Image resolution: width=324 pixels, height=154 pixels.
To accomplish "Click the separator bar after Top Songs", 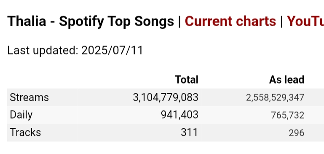I will pos(179,21).
